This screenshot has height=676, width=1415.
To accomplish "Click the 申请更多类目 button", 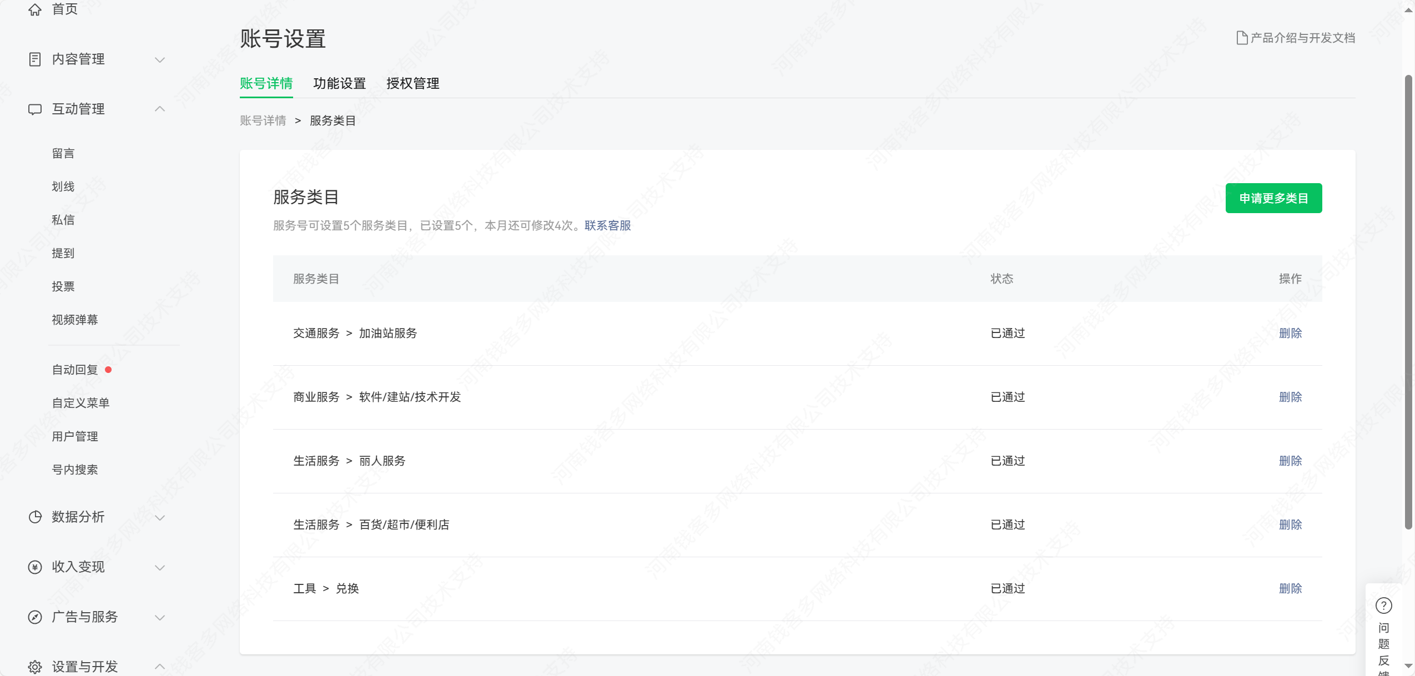I will coord(1273,198).
